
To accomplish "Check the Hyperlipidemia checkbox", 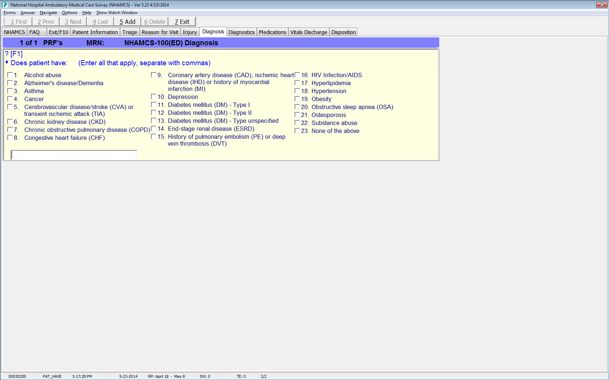I will [297, 83].
